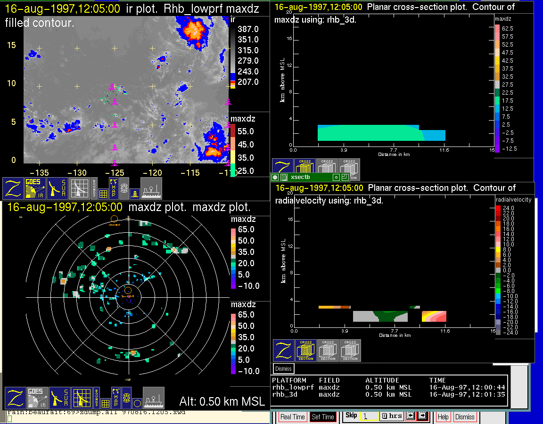Viewport: 543px width, 424px height.
Task: Click the ship platform icon in top toolbar
Action: 151,188
